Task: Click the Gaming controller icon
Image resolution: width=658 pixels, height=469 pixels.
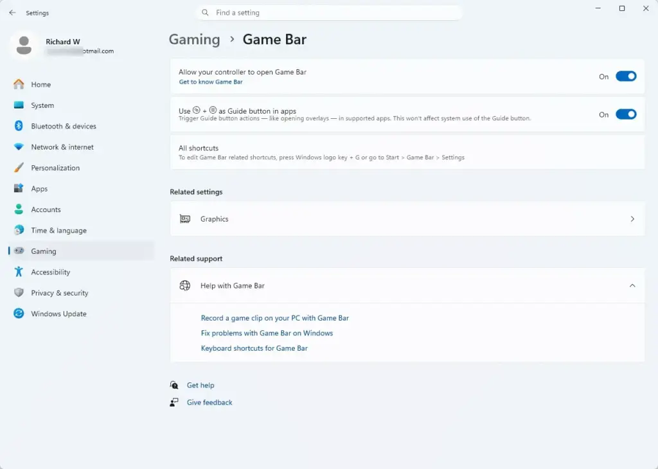Action: 19,251
